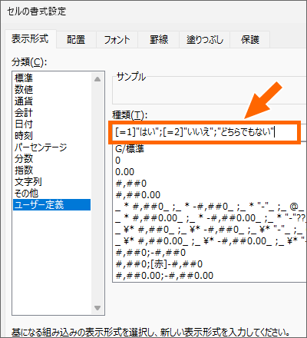
Task: Select format _ * #,##0.00_ ;_ * -#,##0.00_
Action: [210, 218]
